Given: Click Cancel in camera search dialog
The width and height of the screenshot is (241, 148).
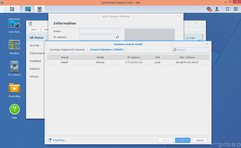Looking at the screenshot, I should (200, 140).
